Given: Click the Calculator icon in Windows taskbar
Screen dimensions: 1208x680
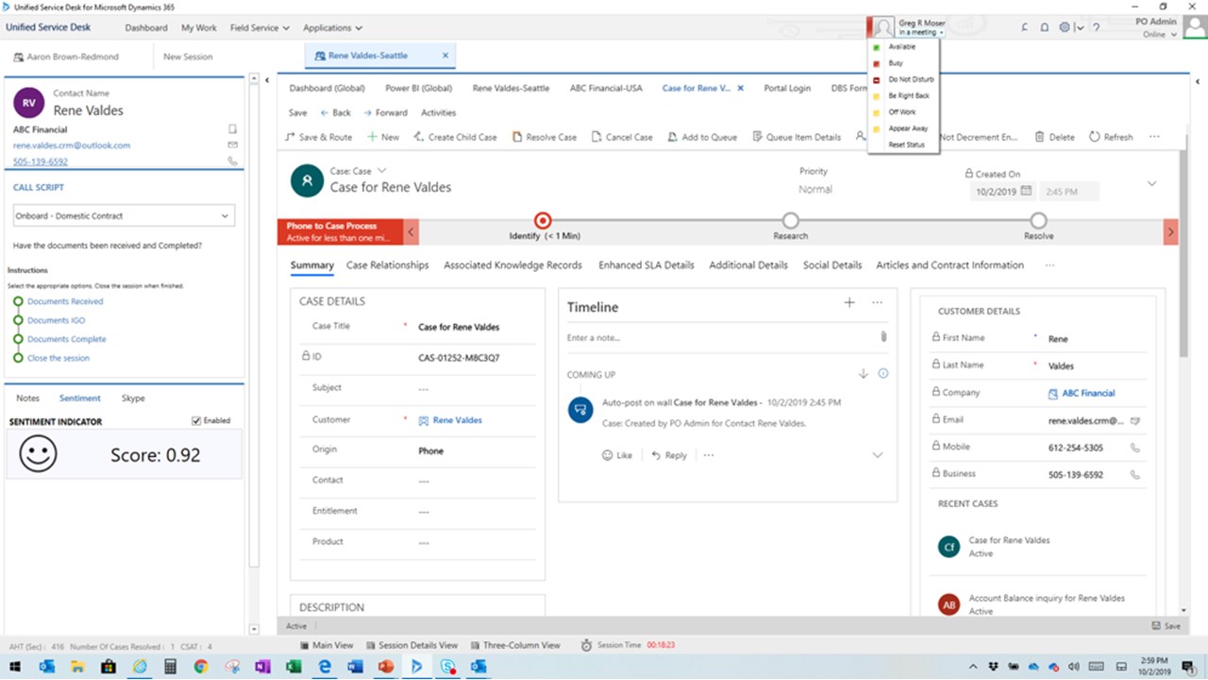Looking at the screenshot, I should point(170,667).
